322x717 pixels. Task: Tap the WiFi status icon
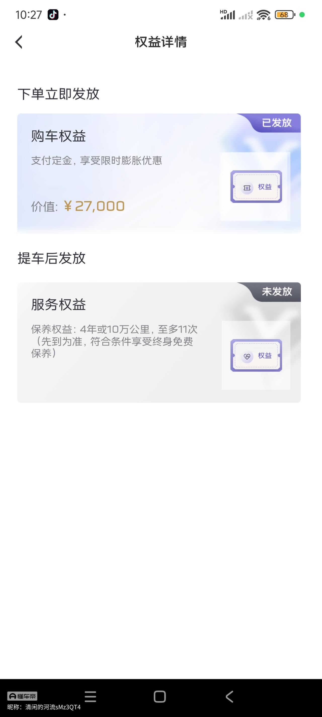point(263,15)
